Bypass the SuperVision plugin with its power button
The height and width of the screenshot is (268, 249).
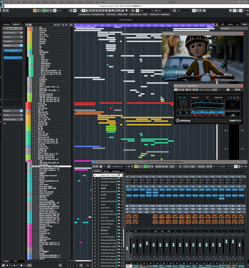[x=176, y=90]
